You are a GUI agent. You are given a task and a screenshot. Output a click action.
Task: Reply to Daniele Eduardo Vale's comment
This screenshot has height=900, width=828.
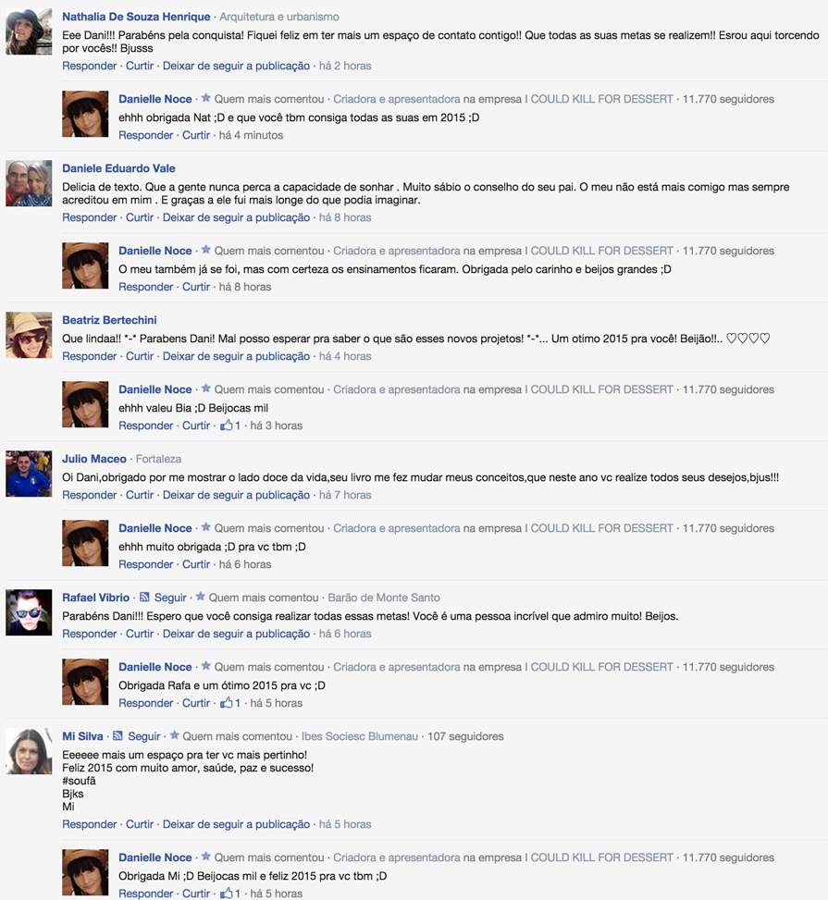[90, 217]
